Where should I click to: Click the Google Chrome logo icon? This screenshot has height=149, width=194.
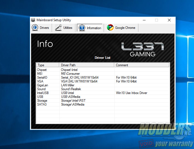click(x=110, y=27)
